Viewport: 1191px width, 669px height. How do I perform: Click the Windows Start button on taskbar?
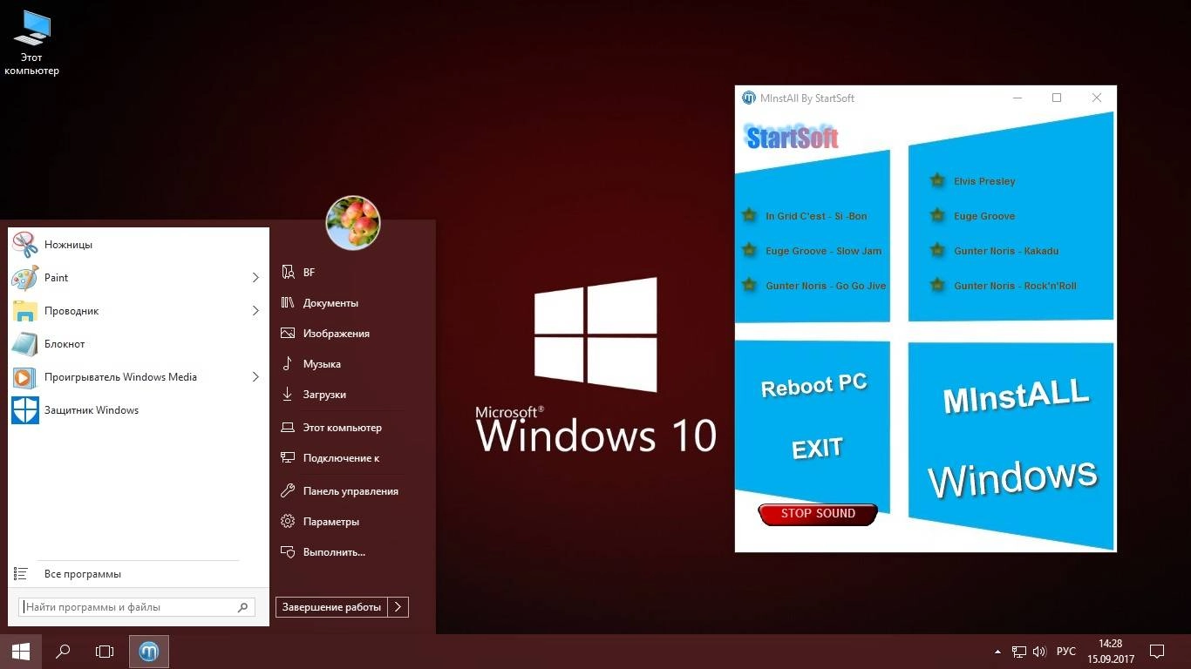pyautogui.click(x=21, y=651)
